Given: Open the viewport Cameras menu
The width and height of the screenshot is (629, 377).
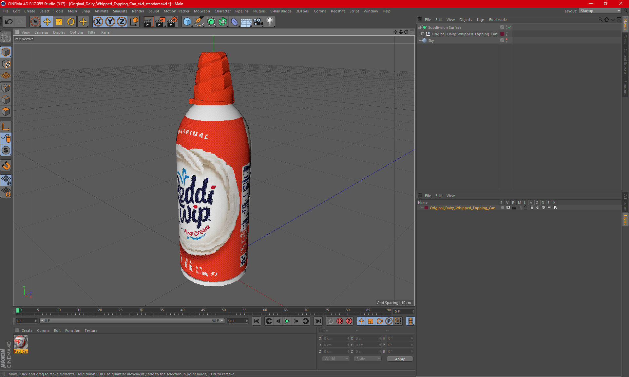Looking at the screenshot, I should click(41, 32).
